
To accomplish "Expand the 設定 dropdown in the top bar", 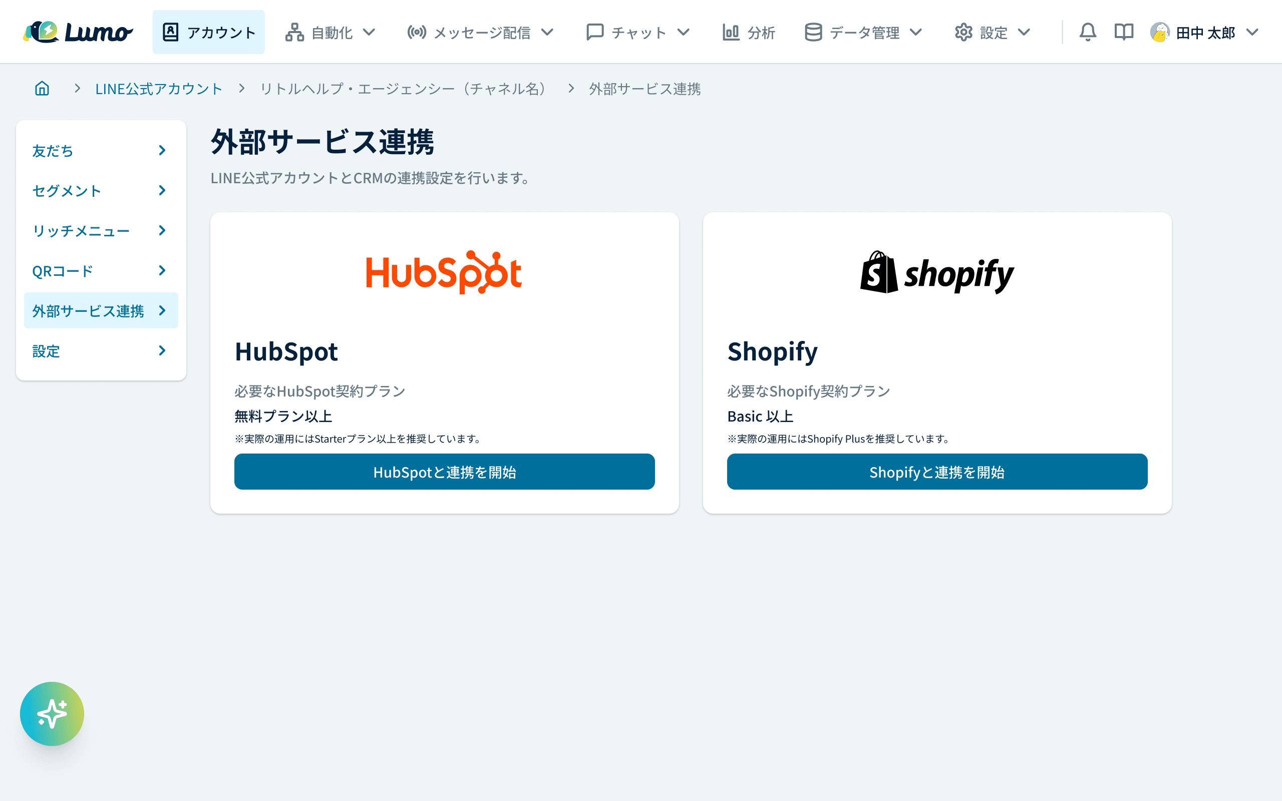I will 1024,32.
